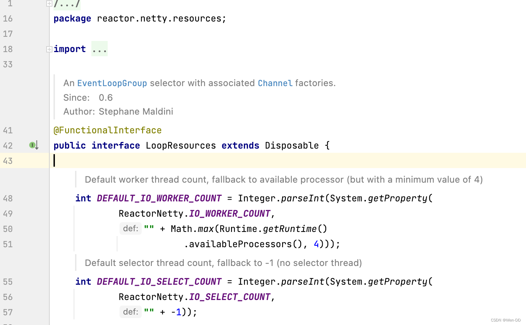Open the Channel link in the doc comment
Image resolution: width=526 pixels, height=325 pixels.
click(275, 83)
